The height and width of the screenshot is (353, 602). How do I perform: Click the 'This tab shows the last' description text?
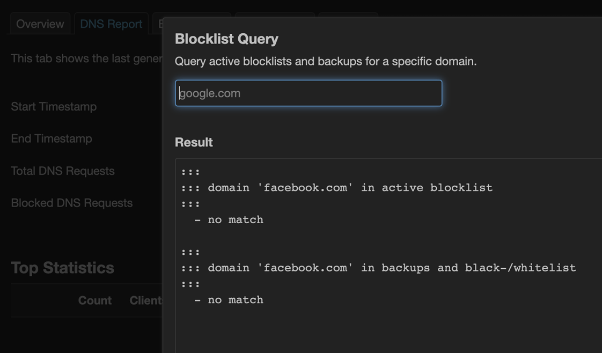pyautogui.click(x=86, y=58)
